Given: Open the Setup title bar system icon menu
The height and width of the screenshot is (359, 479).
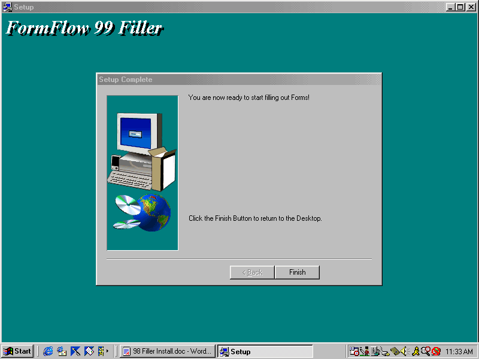Looking at the screenshot, I should (x=7, y=7).
